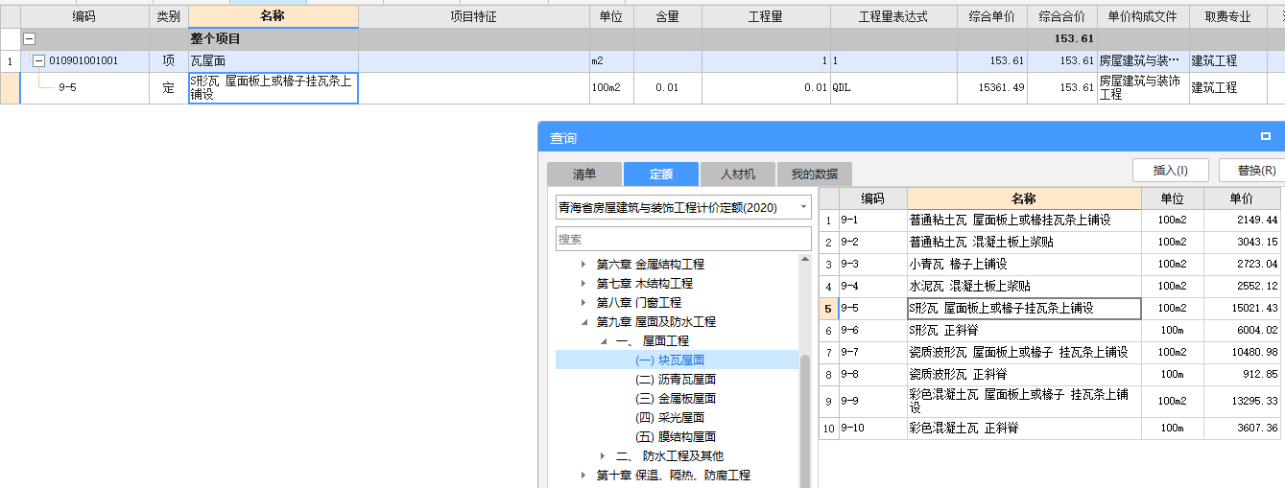Focus the 搜索 search field
Image resolution: width=1285 pixels, height=488 pixels.
tap(683, 239)
